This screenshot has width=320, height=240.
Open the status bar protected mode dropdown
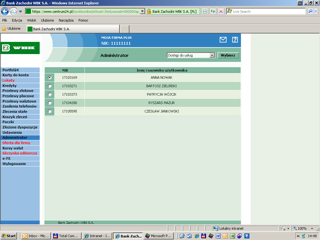click(x=288, y=228)
